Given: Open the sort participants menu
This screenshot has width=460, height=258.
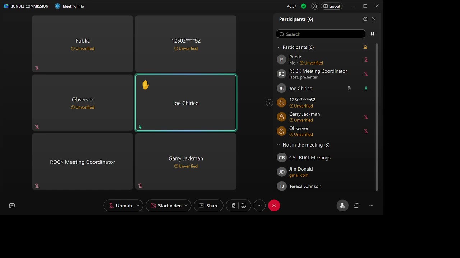Looking at the screenshot, I should (372, 34).
